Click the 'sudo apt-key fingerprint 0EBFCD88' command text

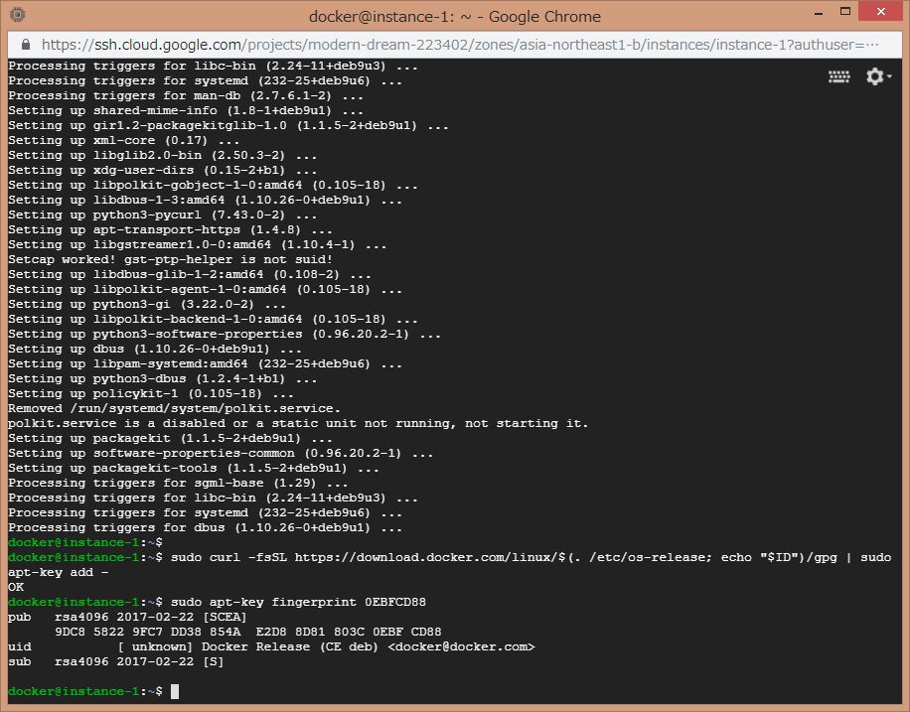[298, 602]
